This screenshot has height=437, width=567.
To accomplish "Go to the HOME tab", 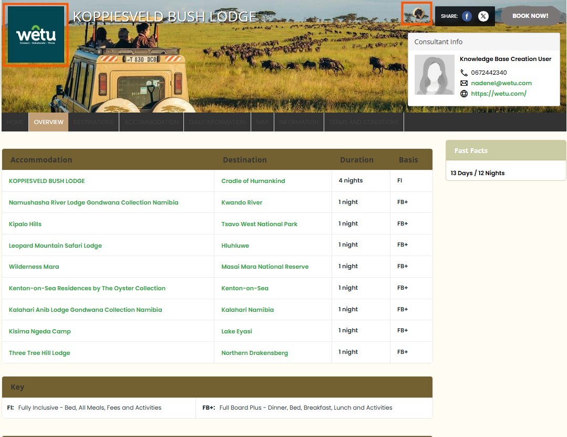I will tap(15, 122).
